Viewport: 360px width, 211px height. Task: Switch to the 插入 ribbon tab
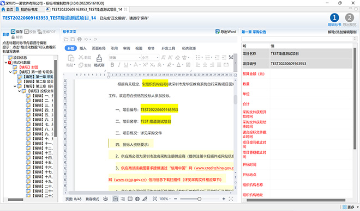tap(83, 48)
